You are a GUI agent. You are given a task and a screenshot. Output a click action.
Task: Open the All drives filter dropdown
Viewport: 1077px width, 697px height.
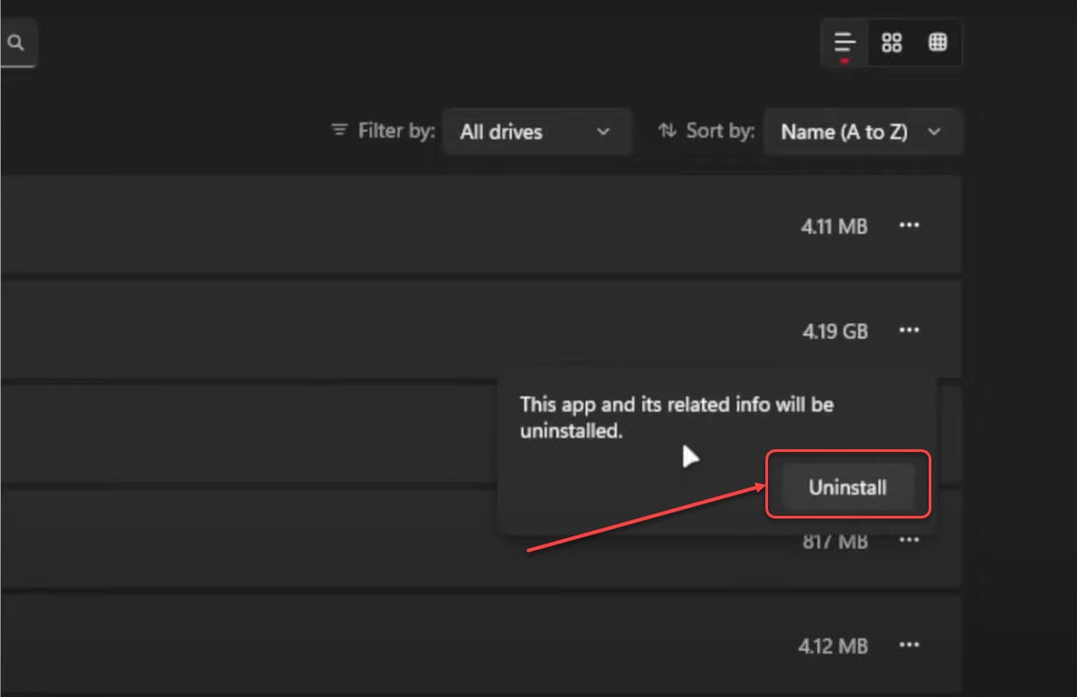click(537, 131)
